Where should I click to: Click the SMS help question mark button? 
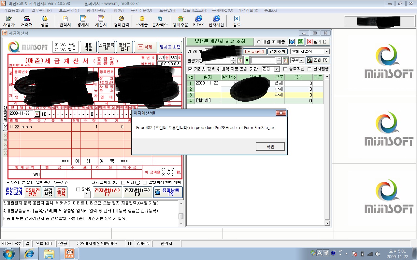click(x=87, y=195)
